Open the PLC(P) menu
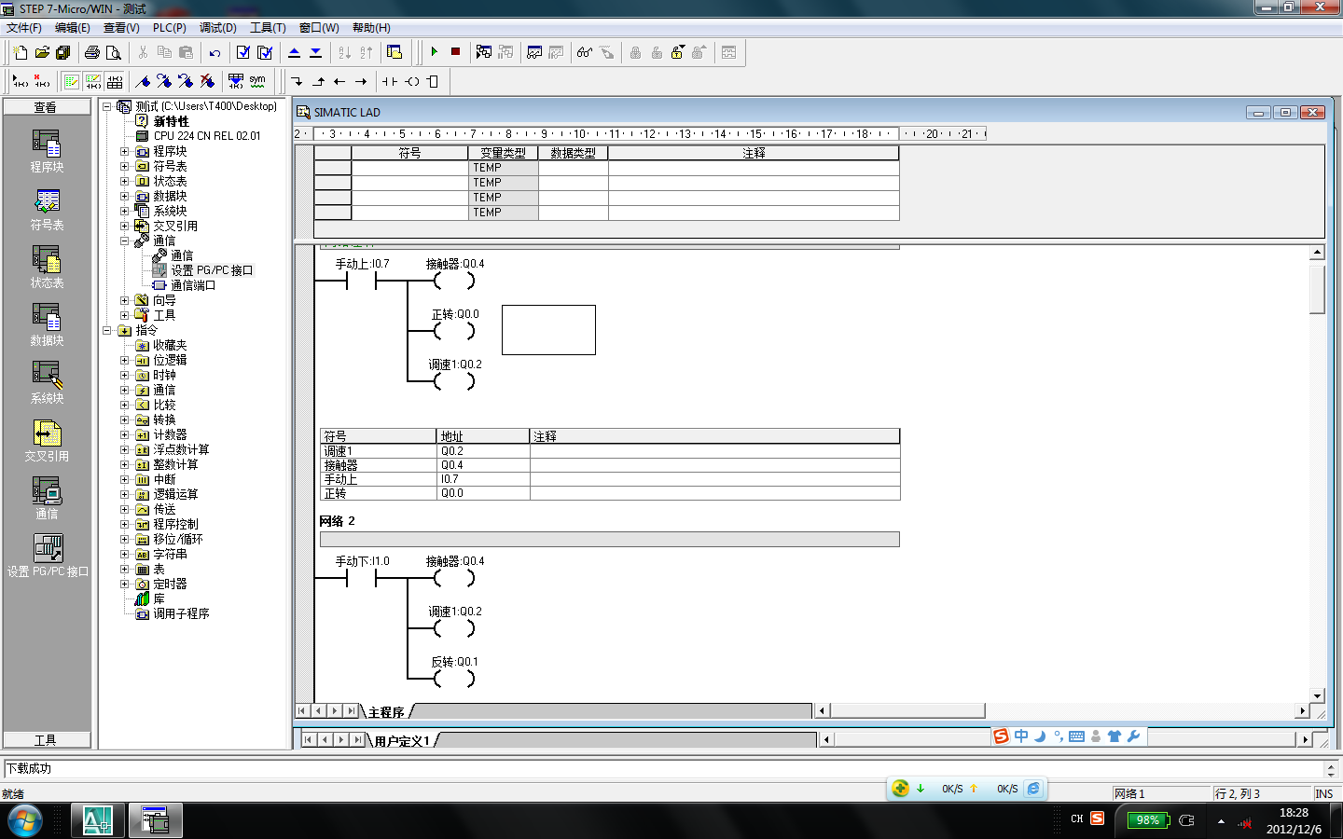This screenshot has width=1343, height=839. (x=170, y=28)
